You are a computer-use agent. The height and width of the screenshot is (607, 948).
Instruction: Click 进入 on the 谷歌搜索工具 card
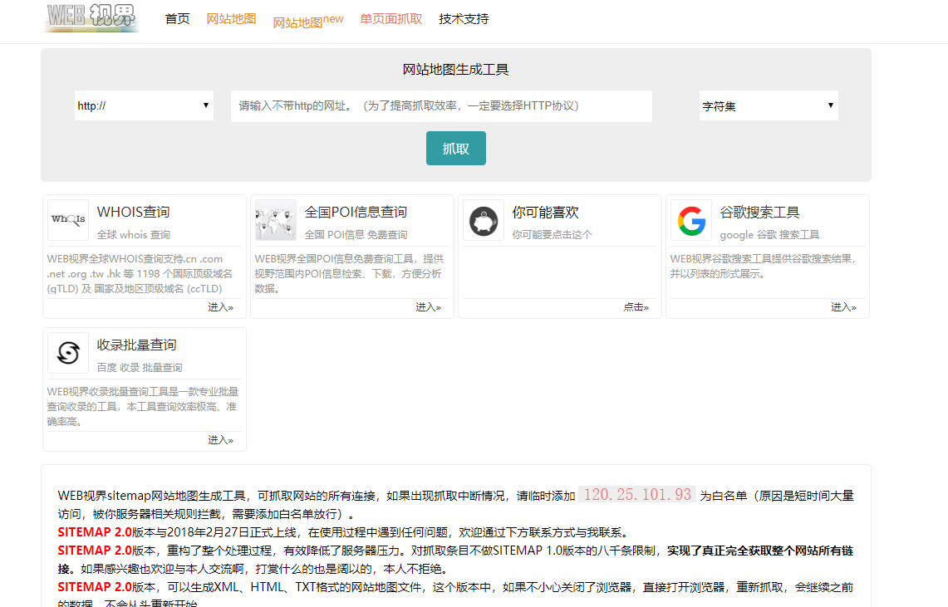coord(842,306)
